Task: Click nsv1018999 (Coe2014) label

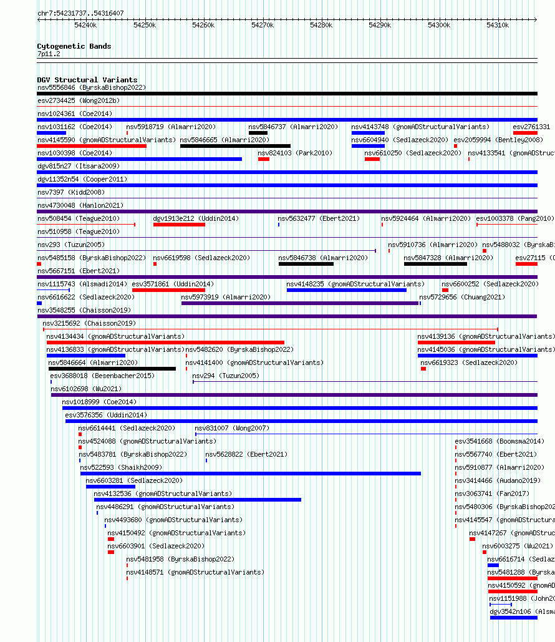Action: click(x=99, y=402)
